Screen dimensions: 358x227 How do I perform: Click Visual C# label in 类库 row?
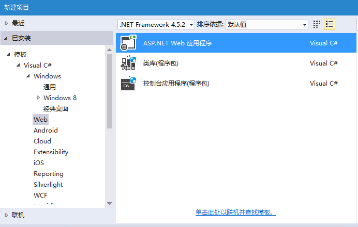click(x=323, y=63)
